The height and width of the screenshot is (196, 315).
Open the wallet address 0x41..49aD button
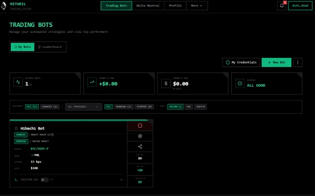click(x=300, y=6)
